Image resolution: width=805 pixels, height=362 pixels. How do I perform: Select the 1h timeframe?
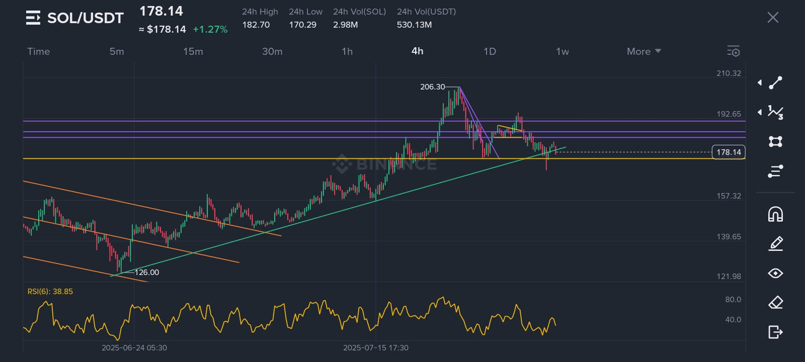[x=347, y=51]
